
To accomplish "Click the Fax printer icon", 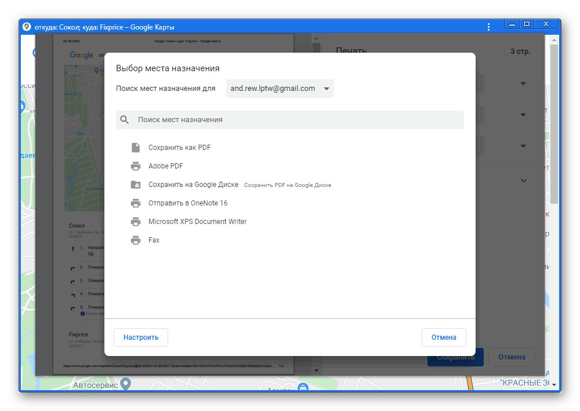I will tap(136, 240).
